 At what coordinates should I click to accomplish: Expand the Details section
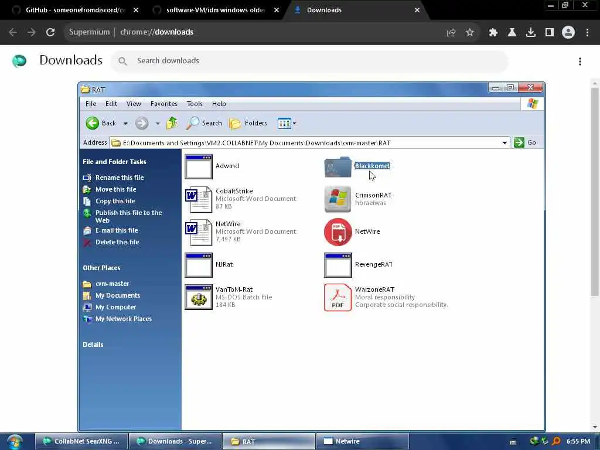pyautogui.click(x=93, y=345)
